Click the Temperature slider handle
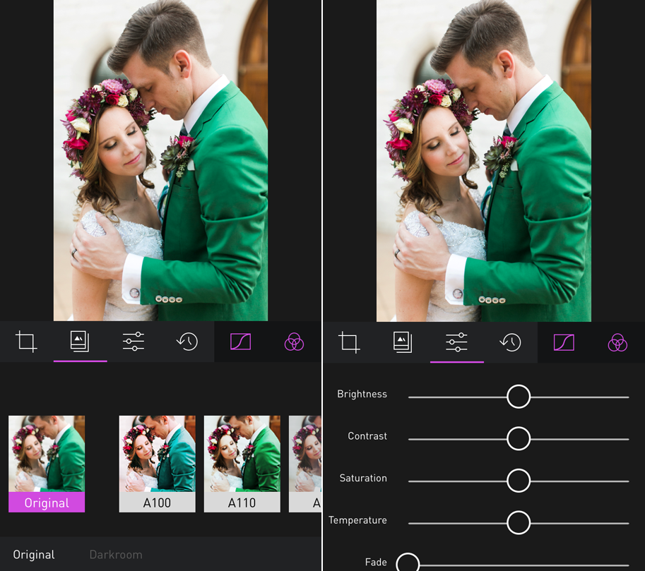This screenshot has height=571, width=645. point(519,522)
